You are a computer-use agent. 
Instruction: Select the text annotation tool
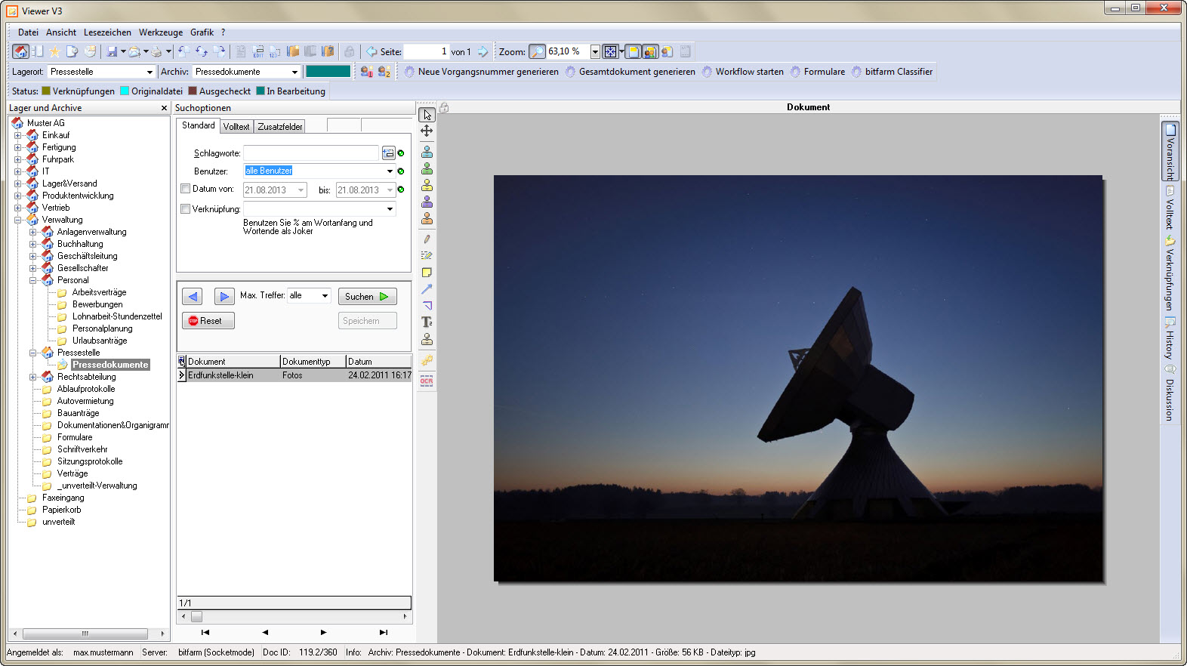(x=427, y=322)
